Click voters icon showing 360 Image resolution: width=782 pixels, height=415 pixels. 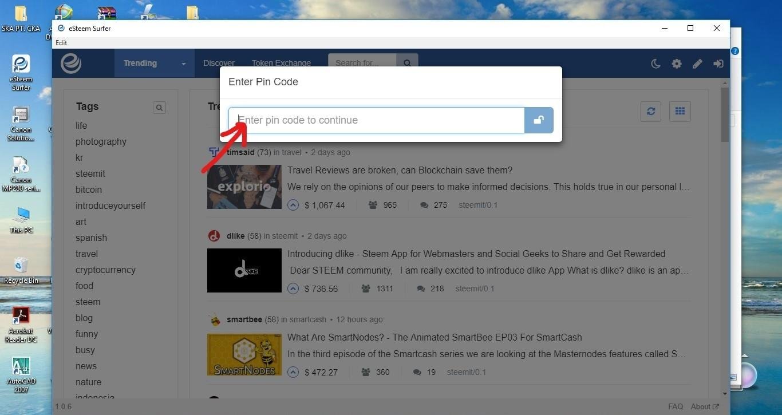(366, 372)
